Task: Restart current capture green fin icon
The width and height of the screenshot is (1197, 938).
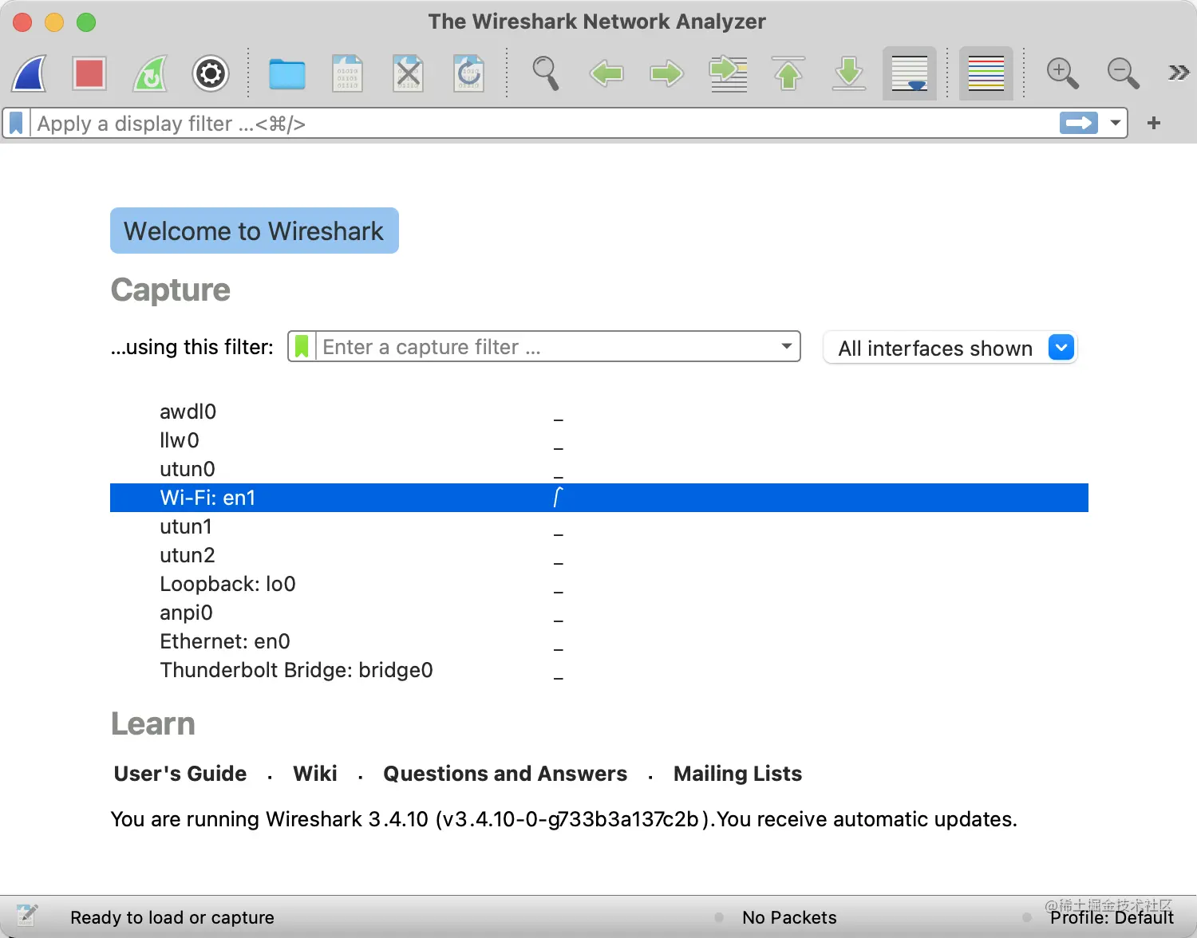Action: (x=150, y=73)
